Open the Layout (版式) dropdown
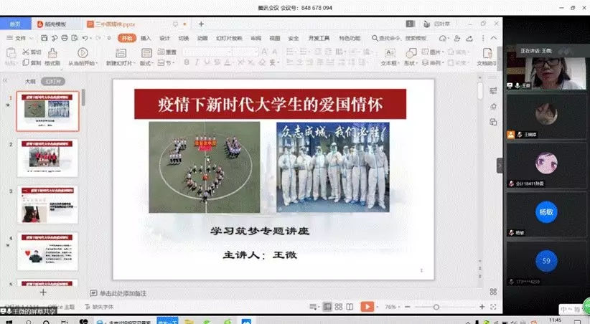The image size is (590, 324). (146, 63)
